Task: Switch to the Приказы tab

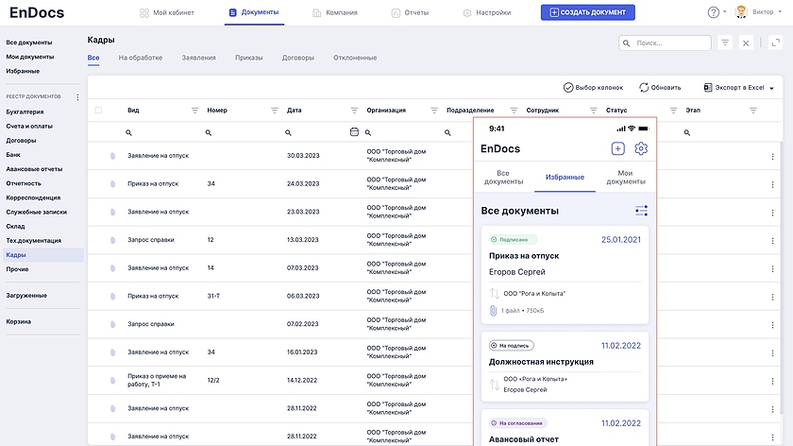Action: click(x=249, y=58)
